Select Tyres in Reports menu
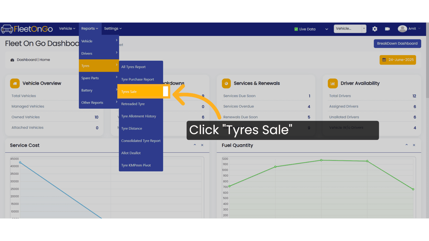Image resolution: width=429 pixels, height=241 pixels. 99,66
